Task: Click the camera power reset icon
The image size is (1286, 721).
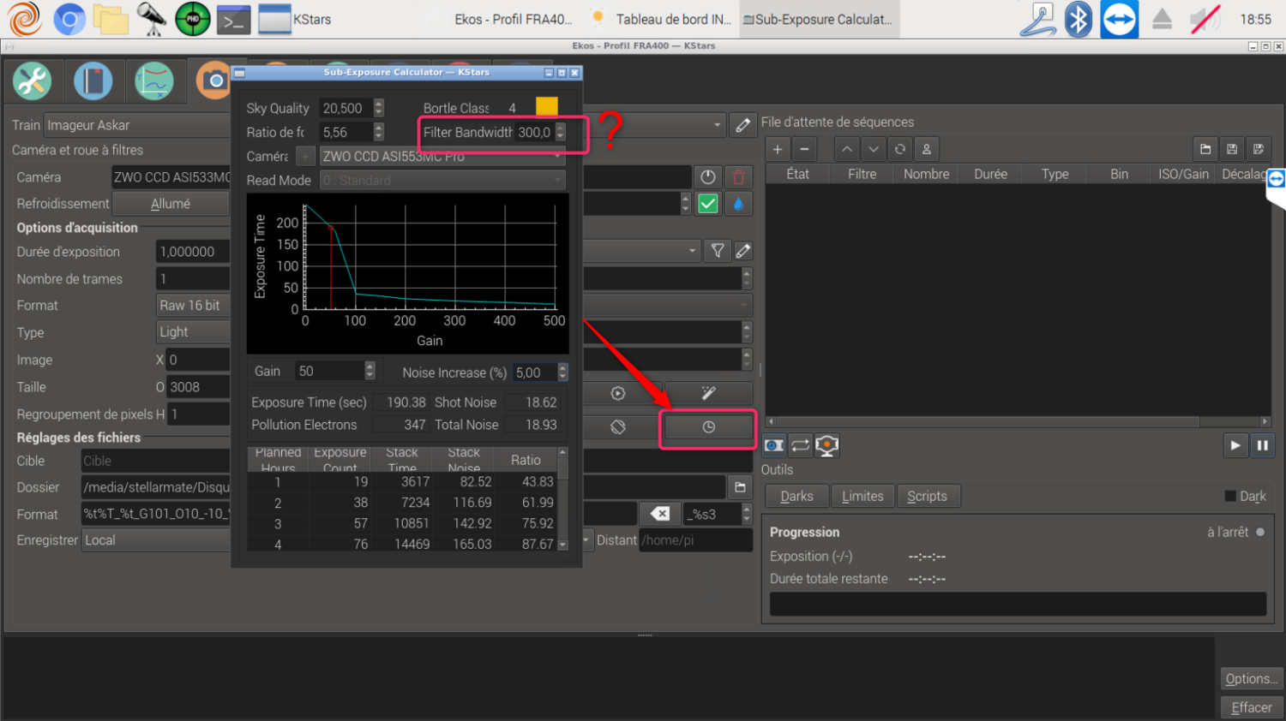Action: click(x=707, y=177)
